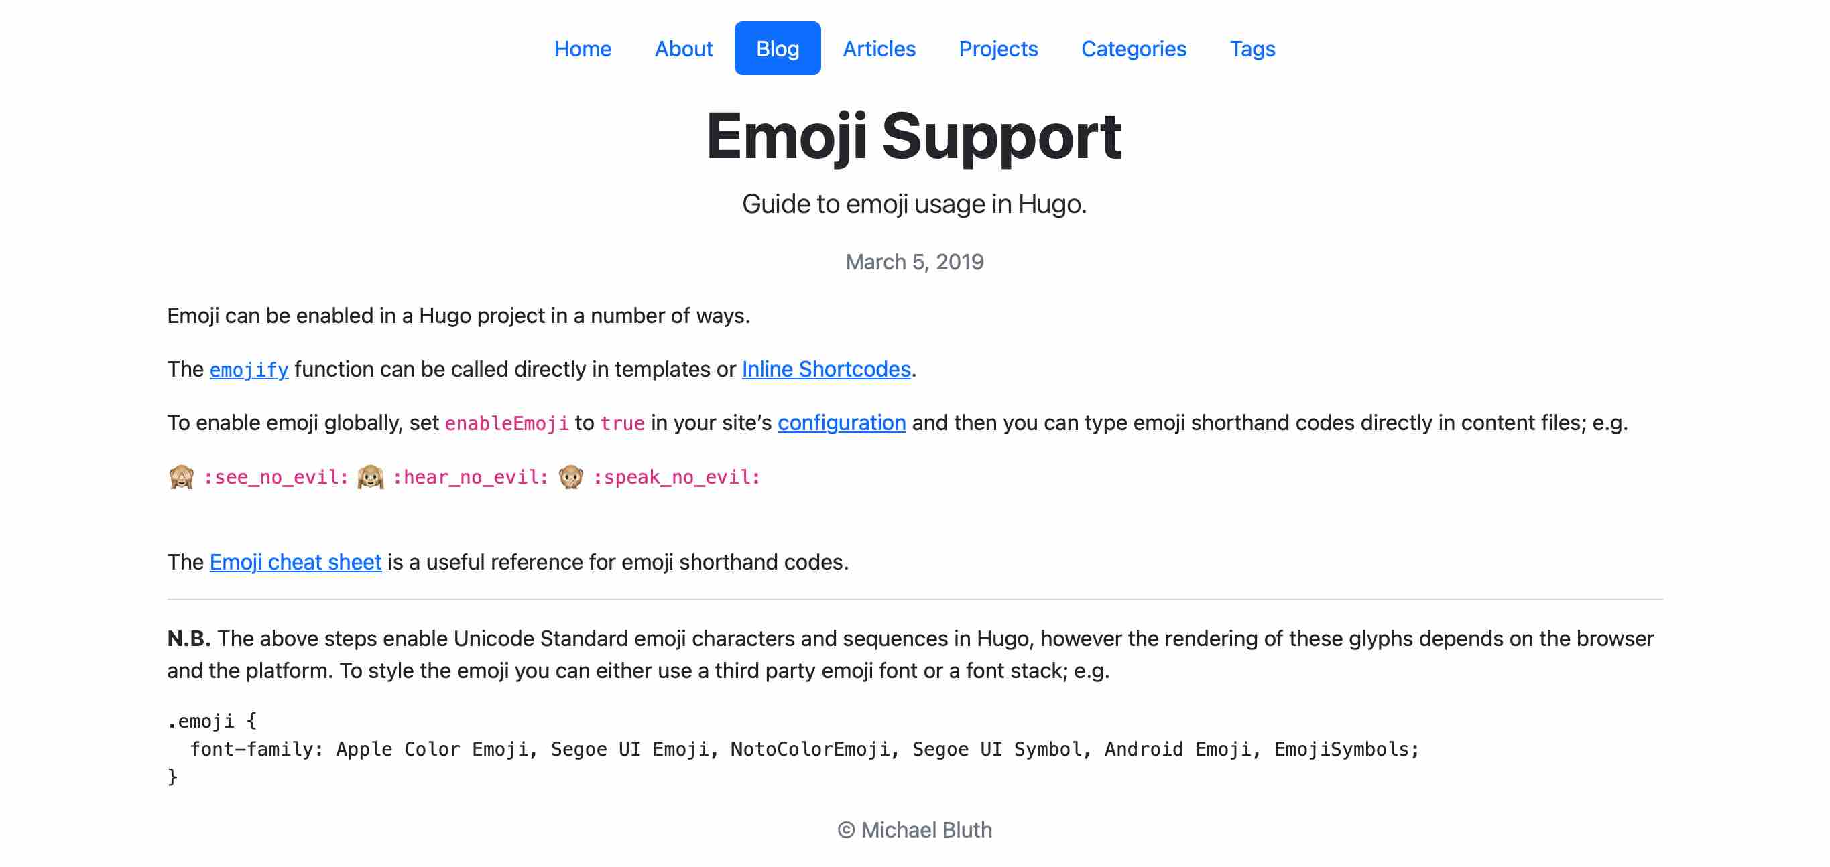1830x867 pixels.
Task: Follow the emojify function link
Action: 249,370
